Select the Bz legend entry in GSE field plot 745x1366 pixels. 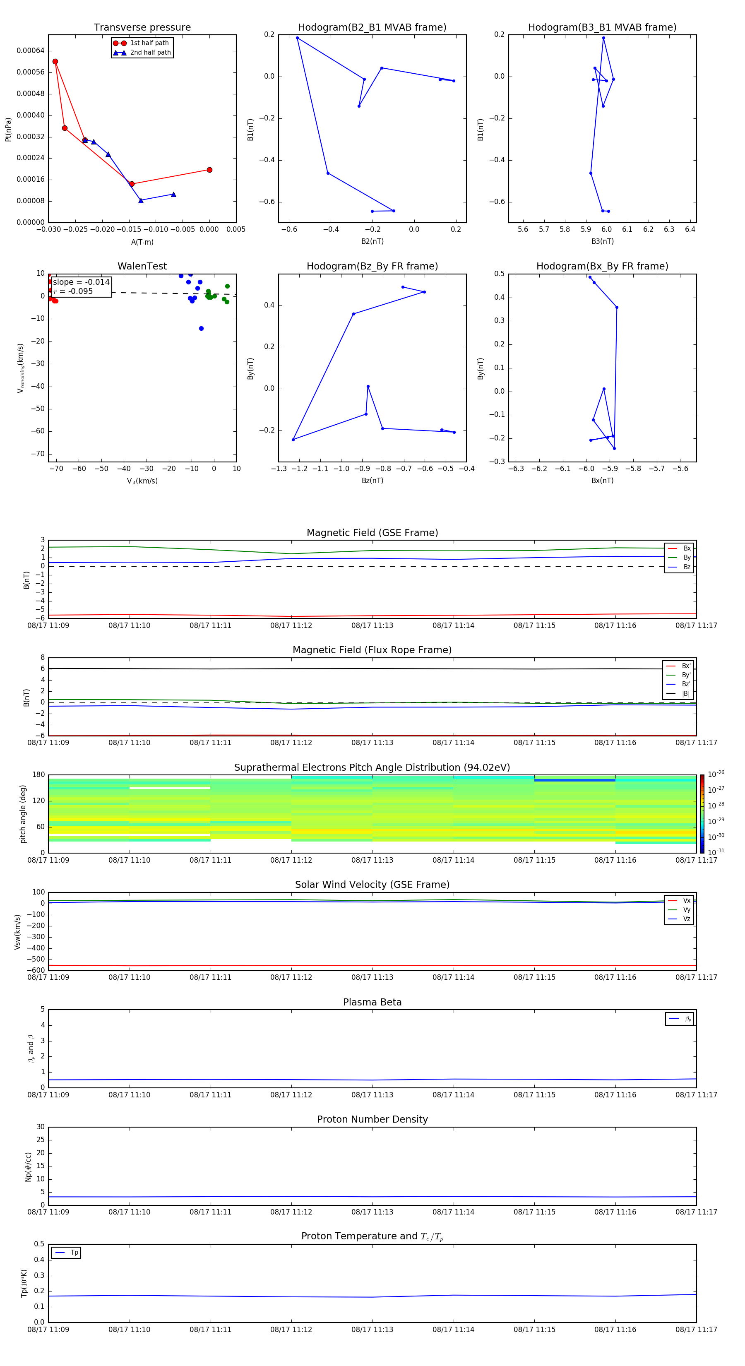[679, 567]
